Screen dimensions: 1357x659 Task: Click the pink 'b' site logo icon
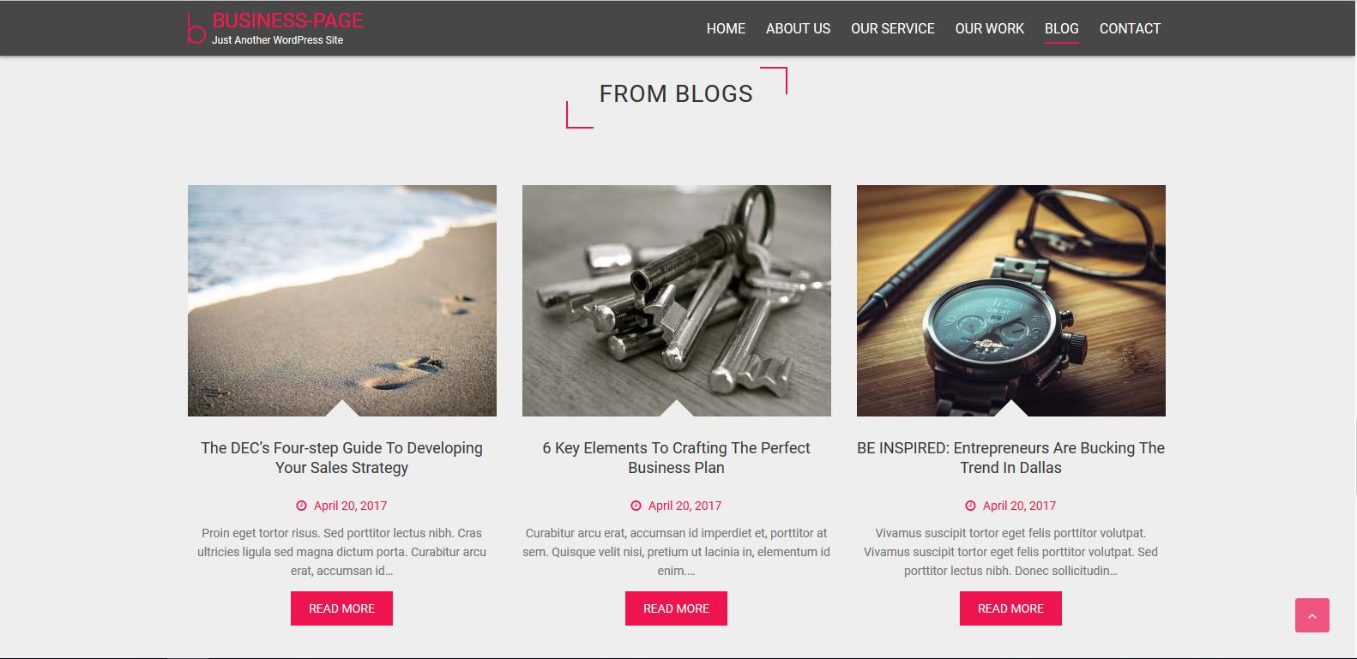(x=196, y=28)
